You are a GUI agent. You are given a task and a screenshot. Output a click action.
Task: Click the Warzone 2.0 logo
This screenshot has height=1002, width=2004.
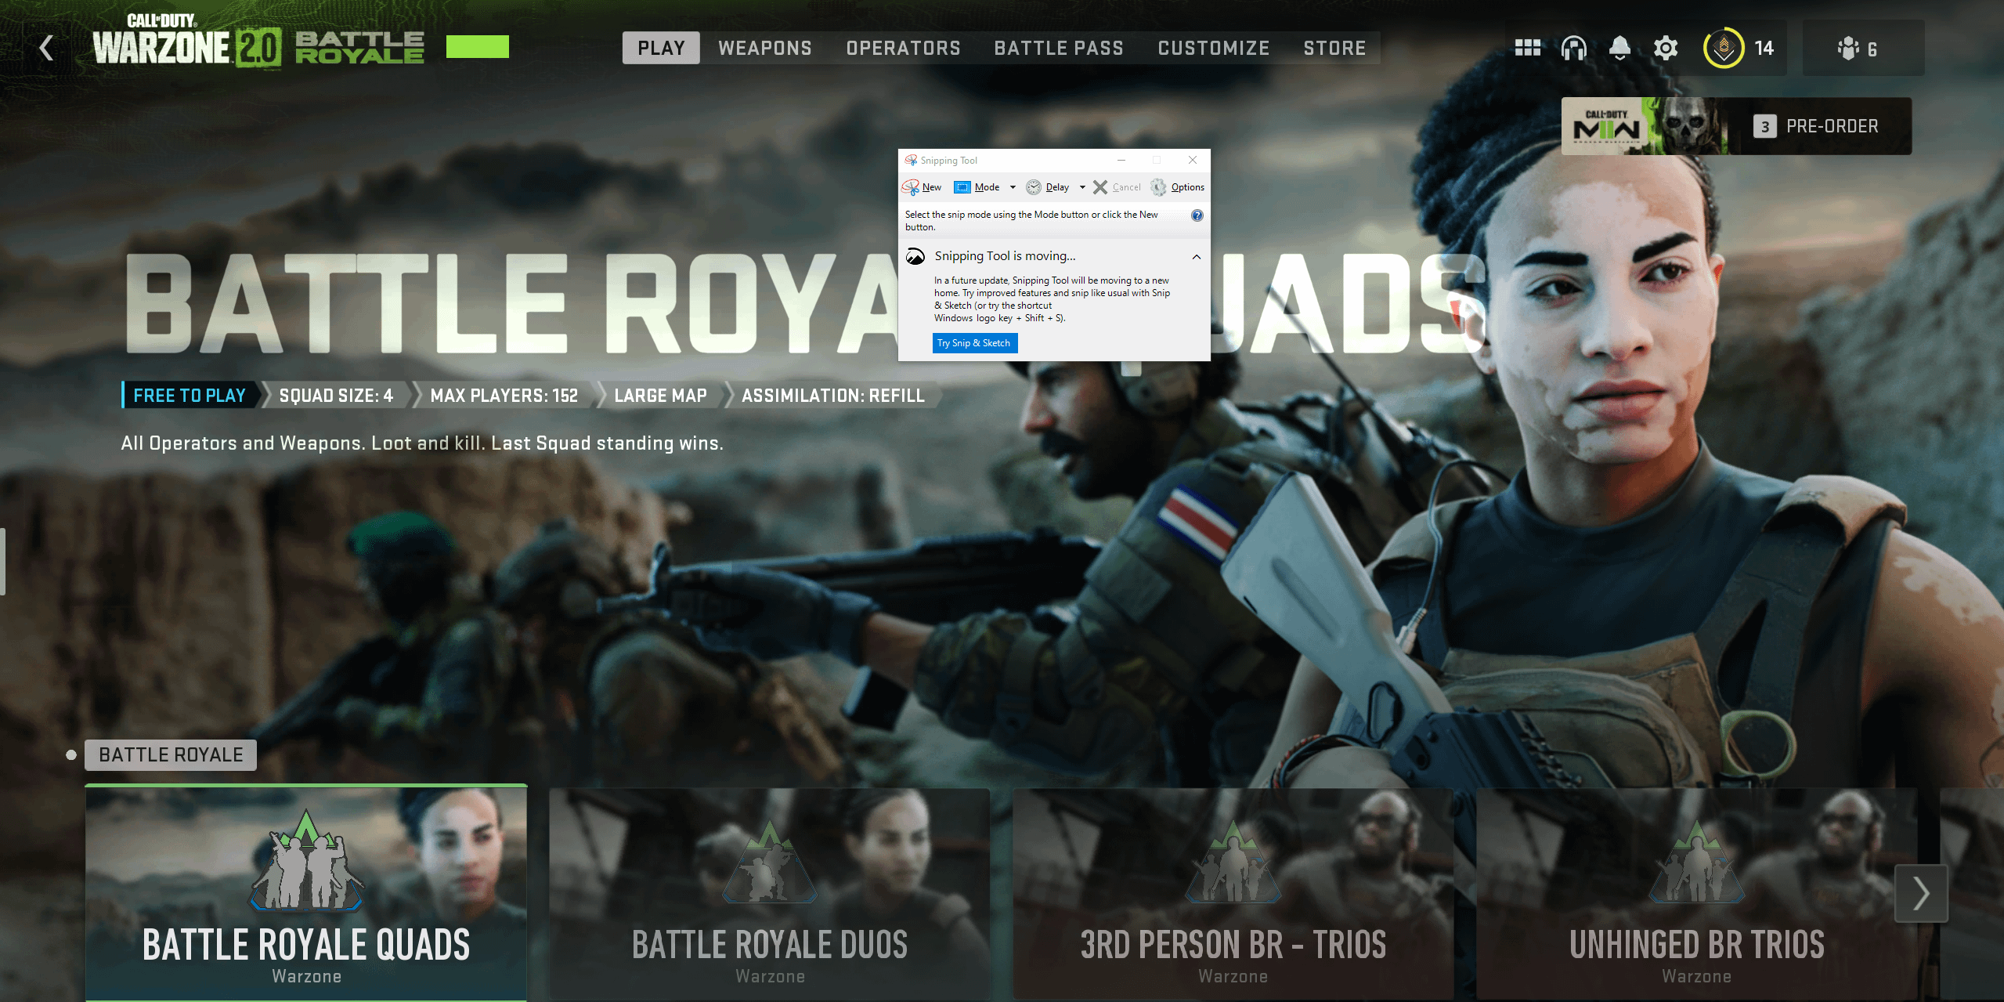pyautogui.click(x=186, y=41)
